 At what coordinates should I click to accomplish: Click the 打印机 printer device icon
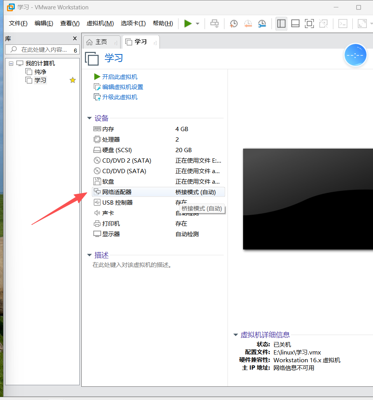[x=97, y=224]
